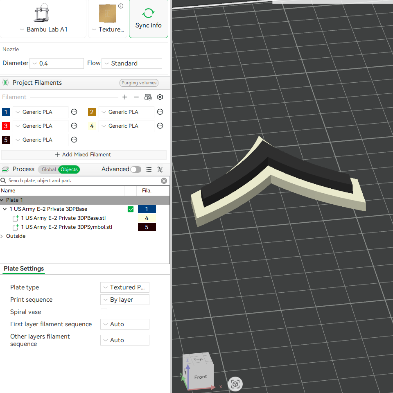The height and width of the screenshot is (393, 393).
Task: Click blue filament 1 color swatch
Action: [x=6, y=112]
